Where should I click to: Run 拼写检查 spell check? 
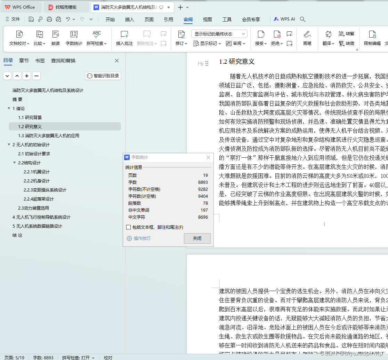tap(97, 38)
